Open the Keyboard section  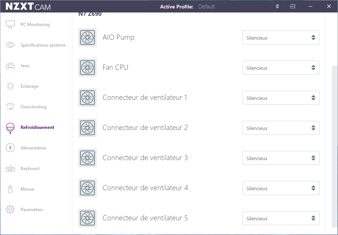(30, 169)
